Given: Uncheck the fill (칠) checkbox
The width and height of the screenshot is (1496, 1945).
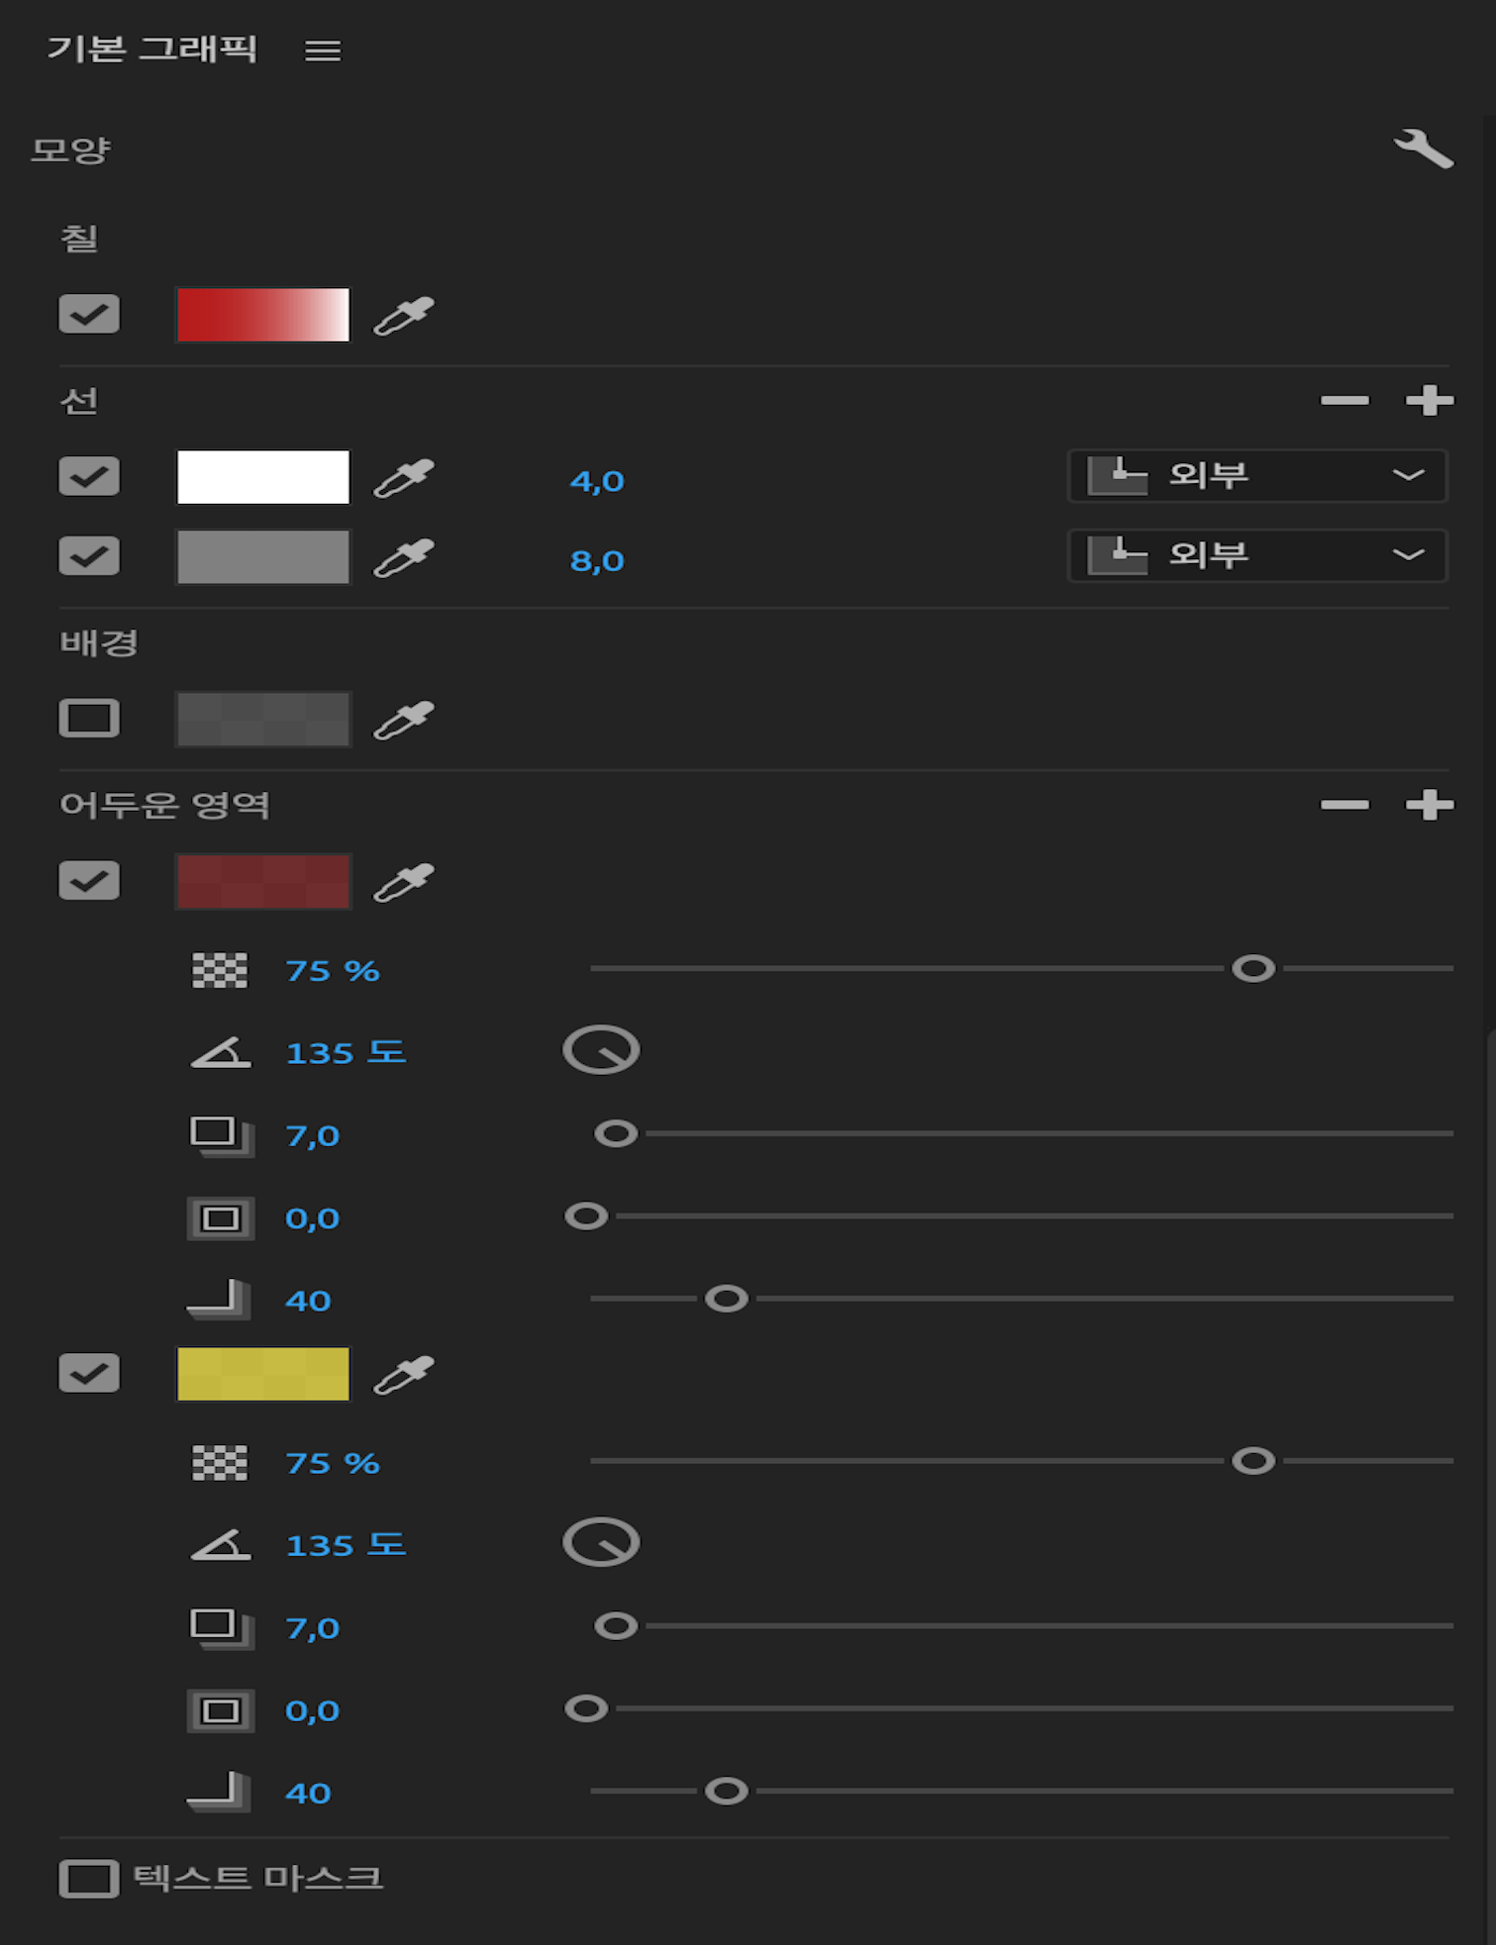Looking at the screenshot, I should click(x=89, y=315).
